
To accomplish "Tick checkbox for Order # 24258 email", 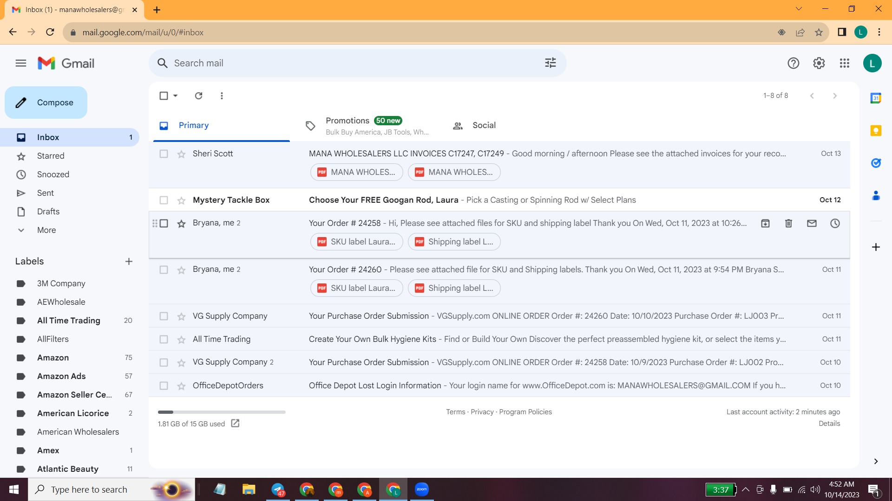I will (x=164, y=223).
